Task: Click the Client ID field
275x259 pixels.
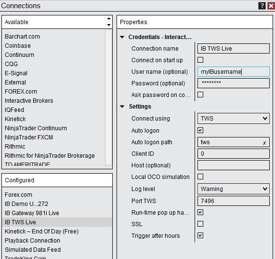Action: click(x=234, y=154)
